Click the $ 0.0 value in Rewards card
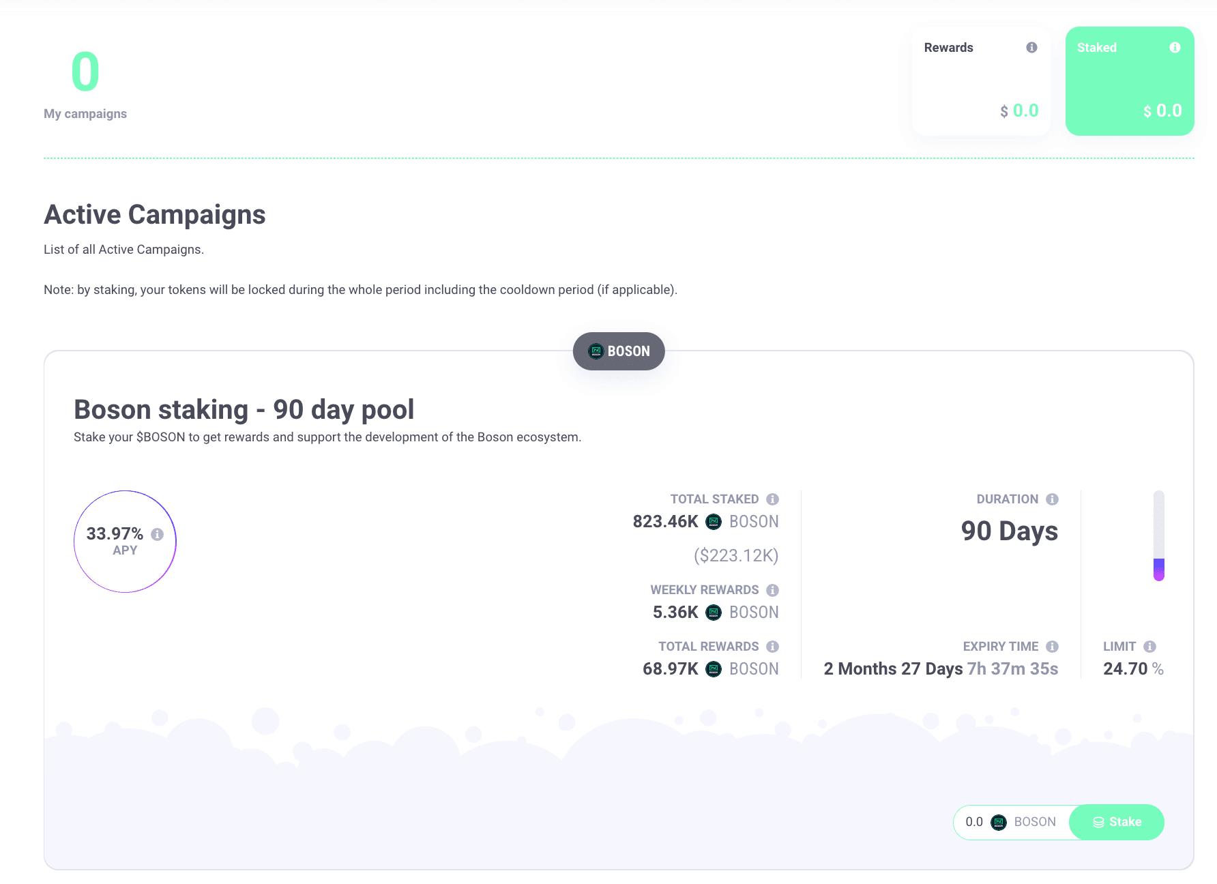Screen dimensions: 1217x884 (1019, 111)
